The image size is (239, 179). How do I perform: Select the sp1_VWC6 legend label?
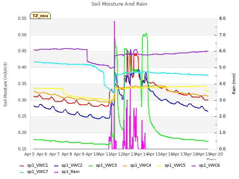point(209,166)
